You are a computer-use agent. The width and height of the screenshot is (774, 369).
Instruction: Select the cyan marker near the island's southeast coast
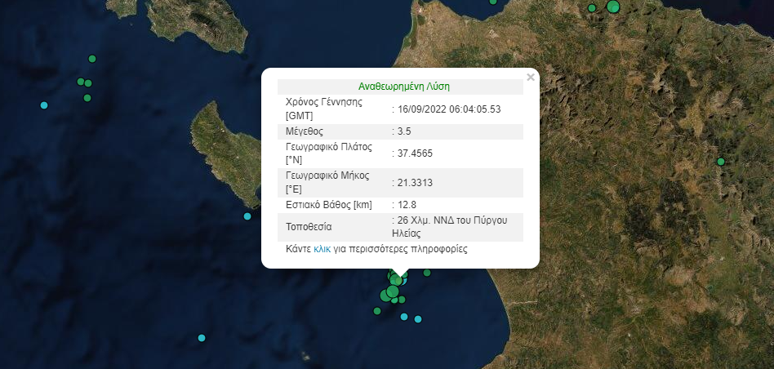247,216
